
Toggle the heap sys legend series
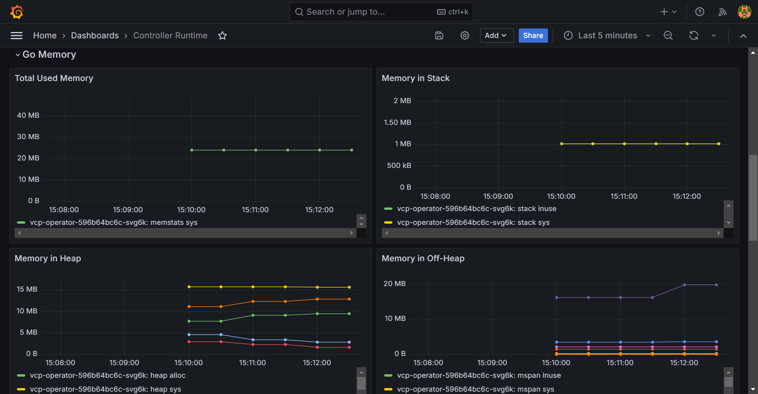[x=105, y=389]
